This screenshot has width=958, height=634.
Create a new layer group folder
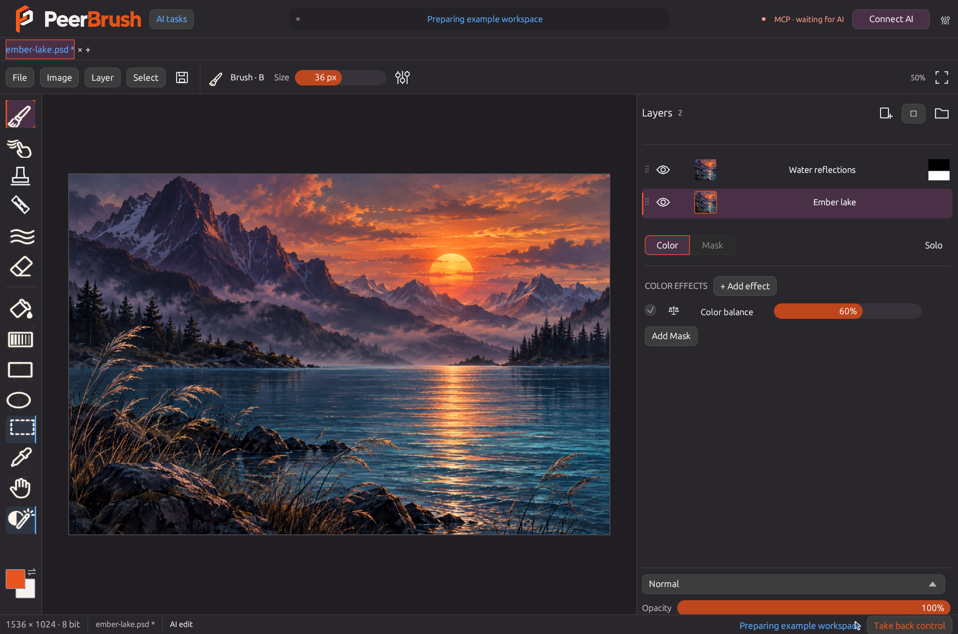tap(941, 113)
